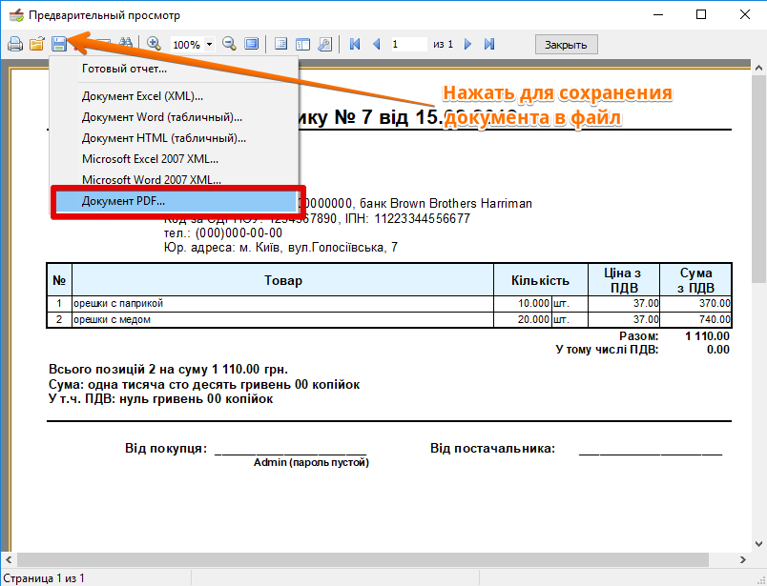
Task: Click 'Сума з ПДВ' column header
Action: pos(695,280)
